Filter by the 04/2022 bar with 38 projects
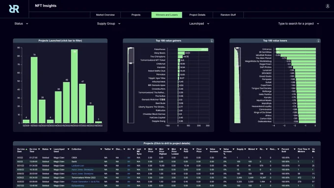334x188 pixels. (58, 107)
